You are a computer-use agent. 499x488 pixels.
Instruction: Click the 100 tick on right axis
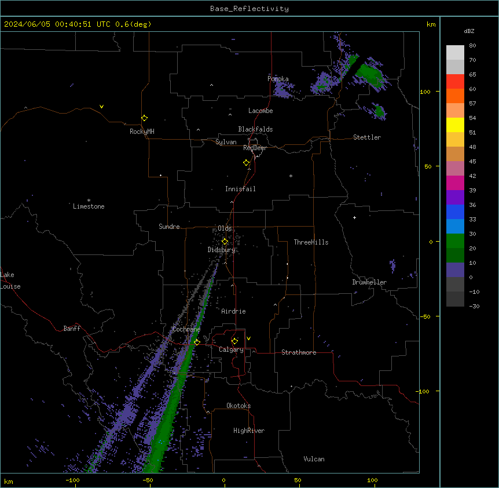click(425, 92)
